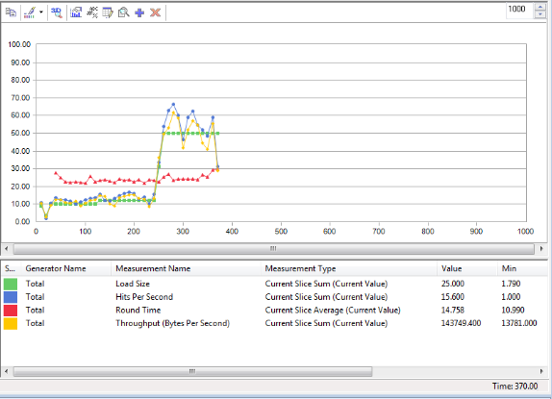Click the blue plus add measurement icon
The image size is (552, 399).
coord(139,12)
